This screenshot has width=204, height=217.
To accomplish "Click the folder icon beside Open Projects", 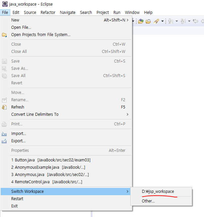I will tap(4, 35).
